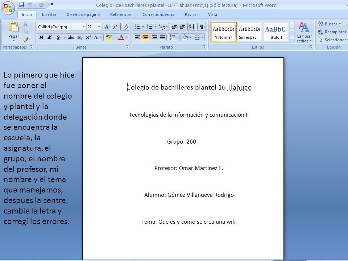Clear formatting with the eraser icon

(x=125, y=27)
